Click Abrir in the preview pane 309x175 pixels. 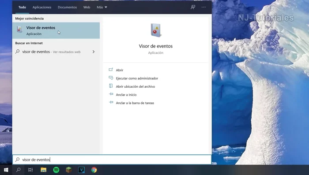coord(120,70)
